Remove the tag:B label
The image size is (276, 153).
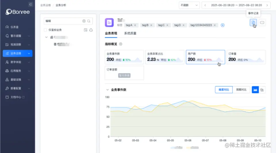pos(151,25)
